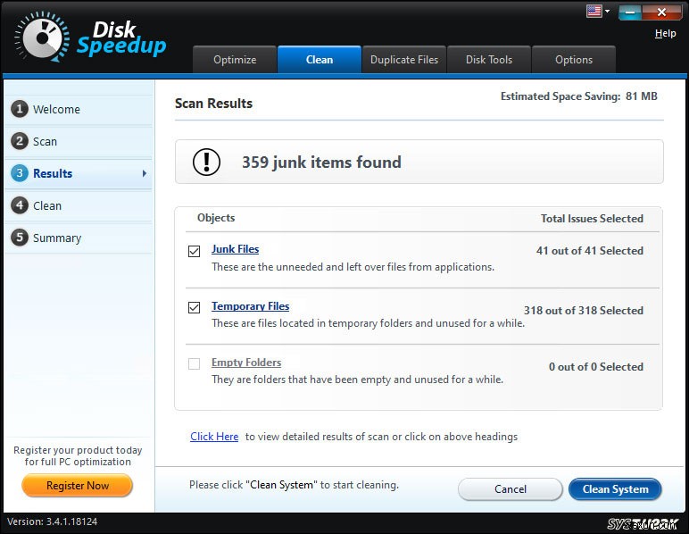Select the Clean step in sidebar

point(79,205)
